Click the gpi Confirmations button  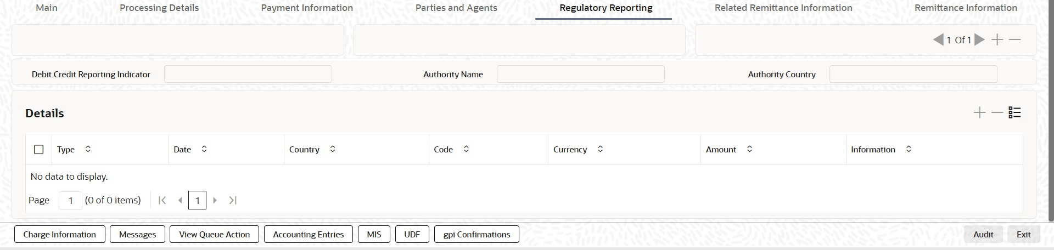[476, 234]
